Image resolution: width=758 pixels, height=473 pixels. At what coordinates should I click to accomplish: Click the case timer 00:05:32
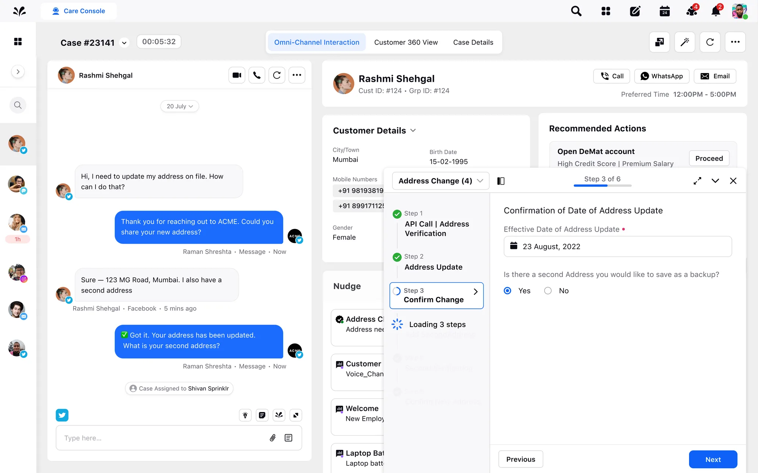(159, 42)
